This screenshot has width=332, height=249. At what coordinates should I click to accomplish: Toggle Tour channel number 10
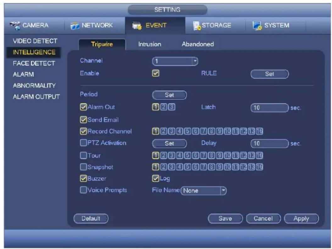[227, 155]
